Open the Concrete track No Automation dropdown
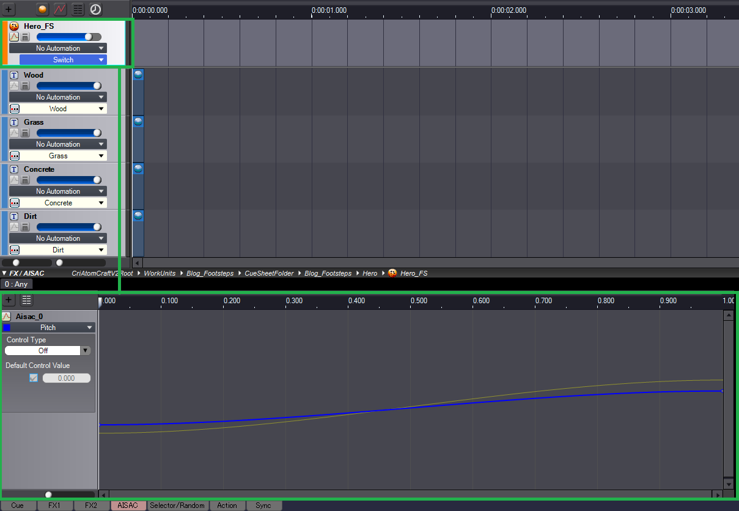 click(x=58, y=191)
